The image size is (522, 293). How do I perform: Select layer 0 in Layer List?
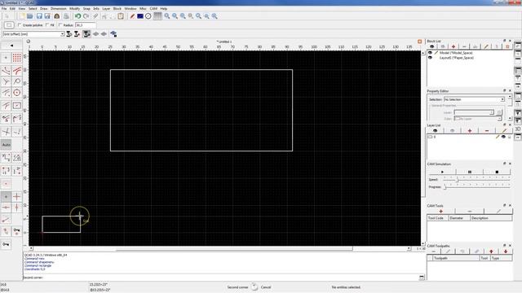coord(470,137)
